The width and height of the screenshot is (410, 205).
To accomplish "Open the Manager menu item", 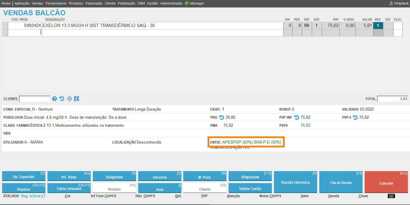I will coord(197,3).
